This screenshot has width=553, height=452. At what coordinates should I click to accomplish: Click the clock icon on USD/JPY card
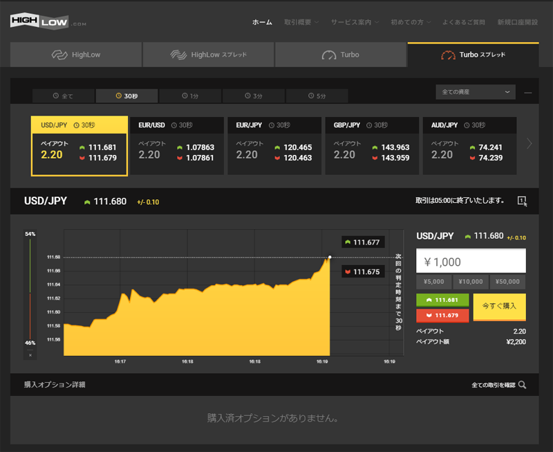76,125
